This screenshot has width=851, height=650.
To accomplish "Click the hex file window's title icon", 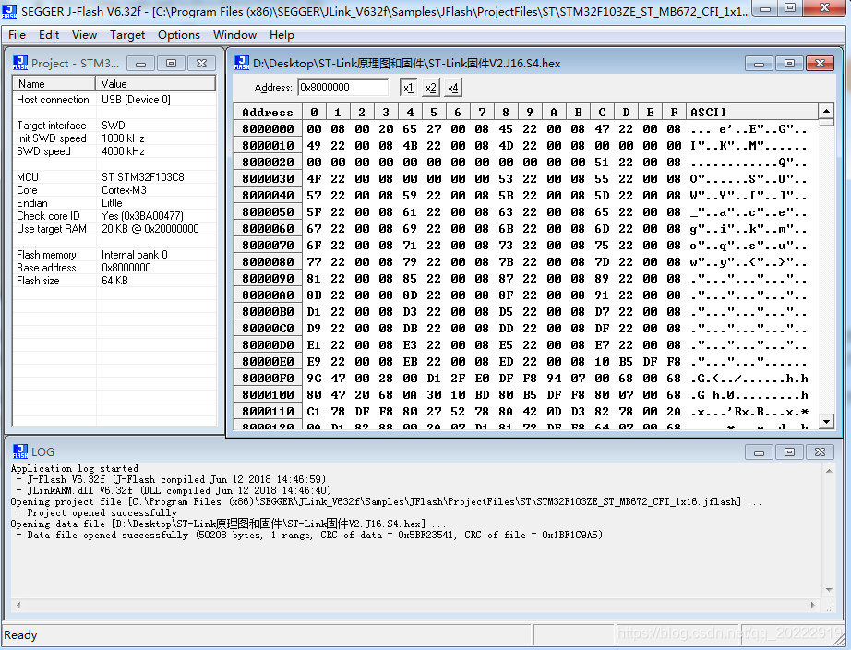I will 241,64.
